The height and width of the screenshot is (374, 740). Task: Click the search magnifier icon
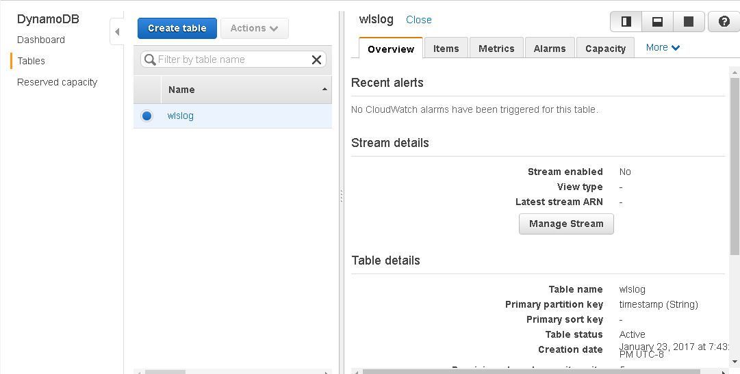[150, 59]
